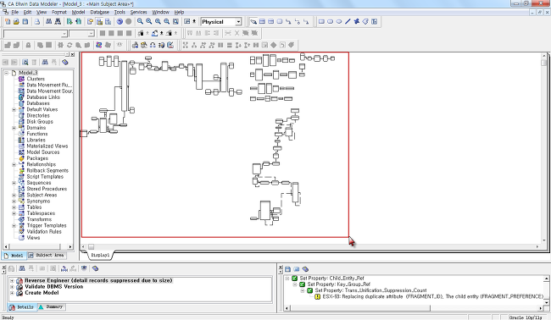Click the Save diskette icon
Screen dimensions: 551x320
(x=25, y=22)
